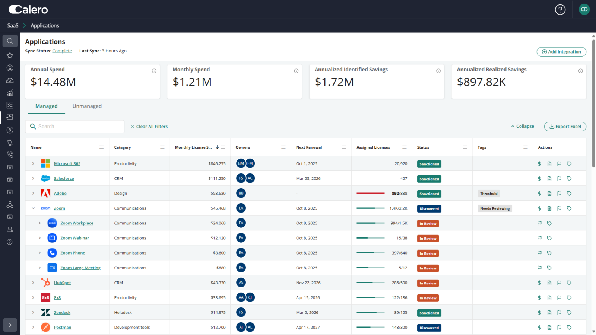Open the Category column filter menu
Image resolution: width=596 pixels, height=335 pixels.
pyautogui.click(x=162, y=147)
